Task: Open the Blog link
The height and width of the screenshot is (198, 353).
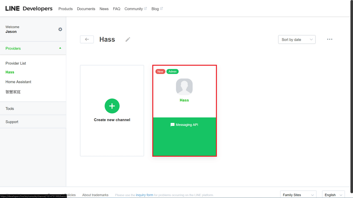Action: click(155, 9)
